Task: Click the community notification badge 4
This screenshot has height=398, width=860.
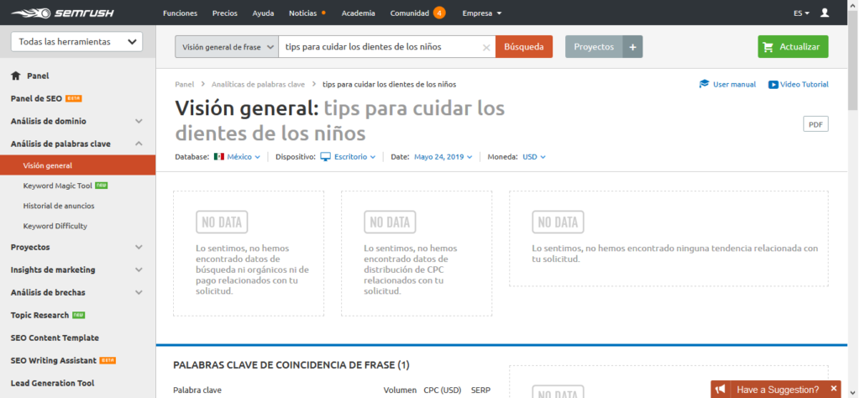Action: click(x=439, y=13)
